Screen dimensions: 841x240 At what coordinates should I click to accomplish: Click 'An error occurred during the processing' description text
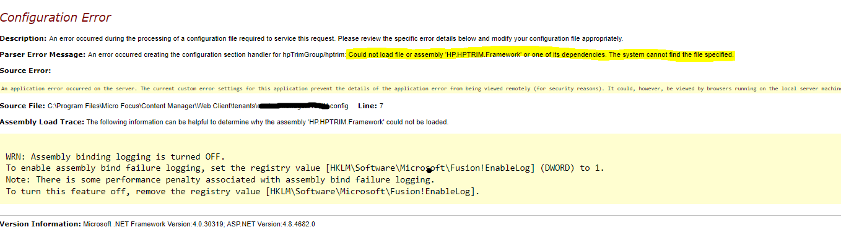point(336,38)
